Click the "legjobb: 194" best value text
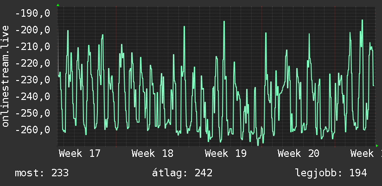Screen dimensions: 382x186 pyautogui.click(x=331, y=173)
